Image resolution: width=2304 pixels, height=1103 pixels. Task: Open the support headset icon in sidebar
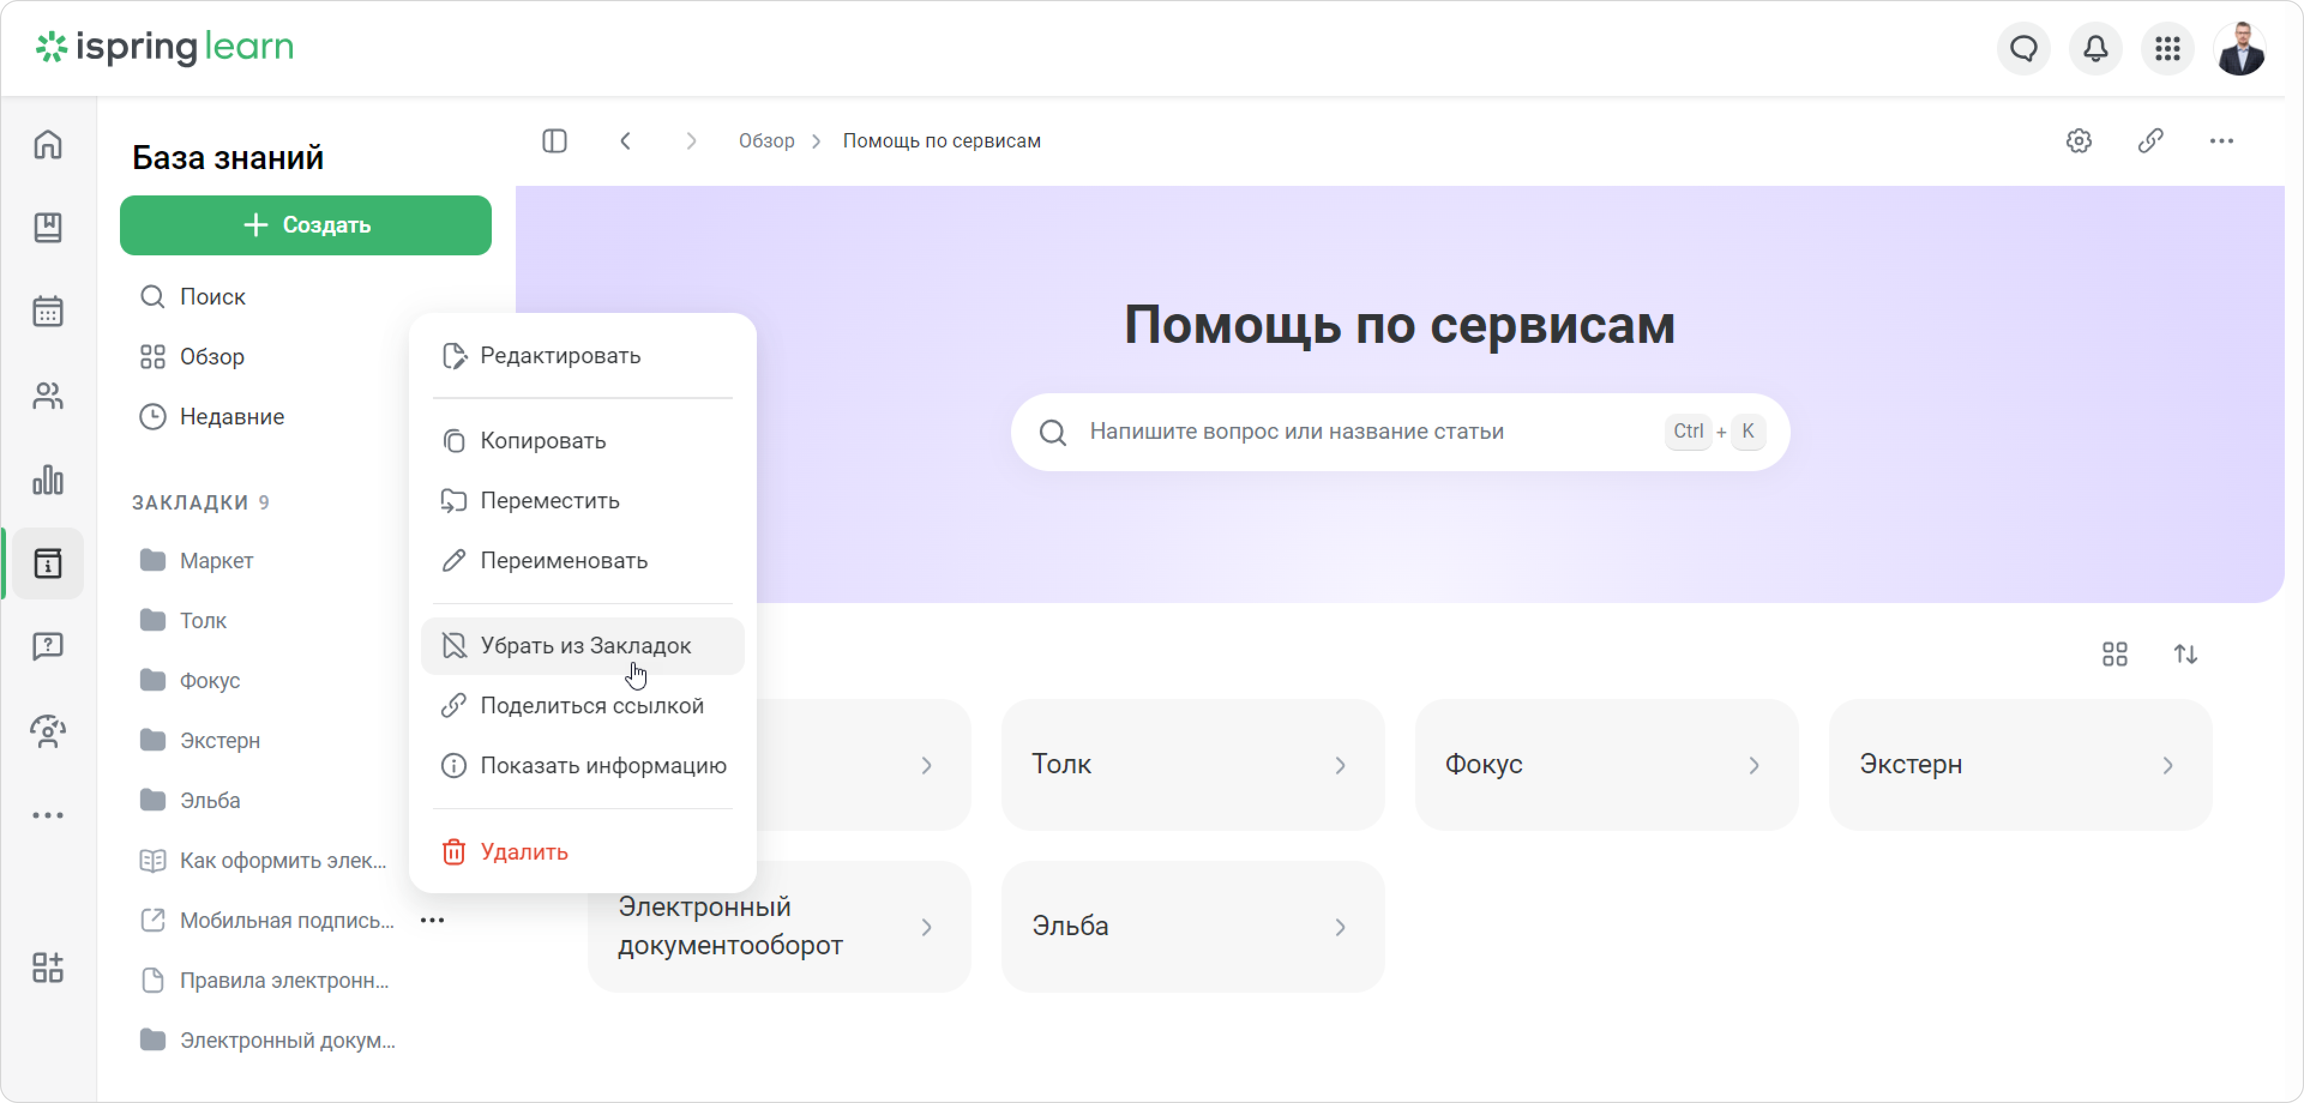(x=49, y=731)
